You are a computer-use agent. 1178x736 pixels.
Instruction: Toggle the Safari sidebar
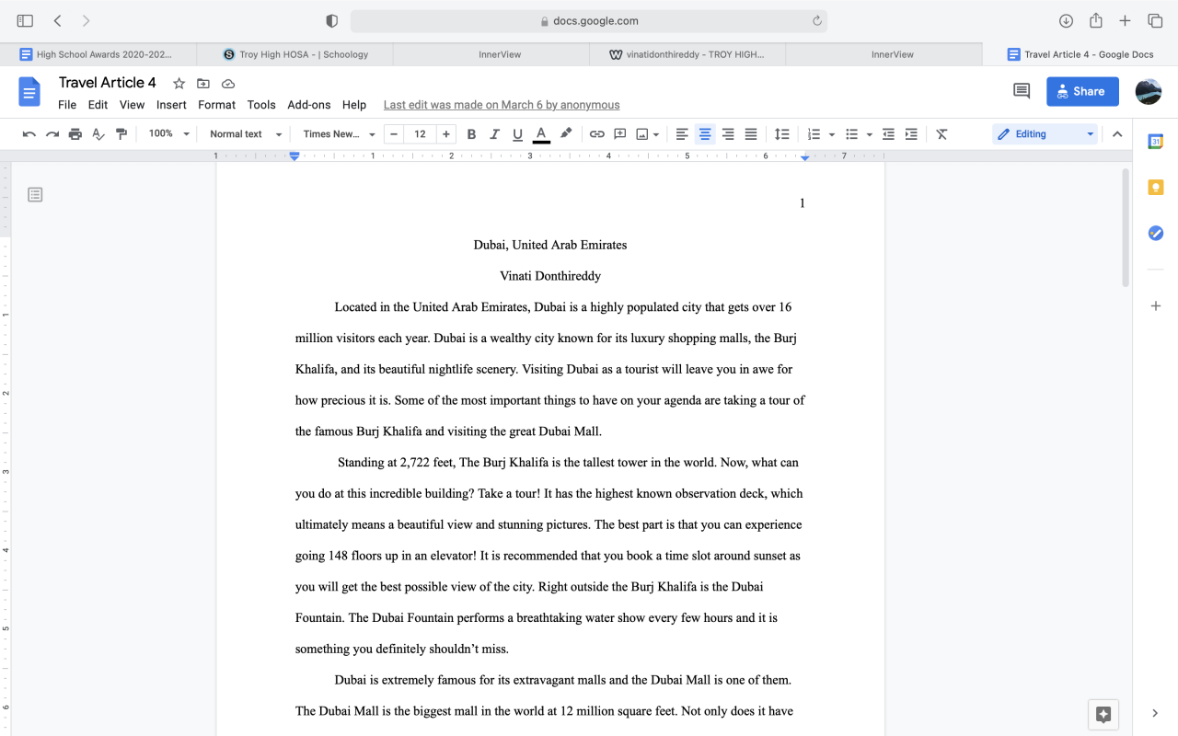coord(25,21)
